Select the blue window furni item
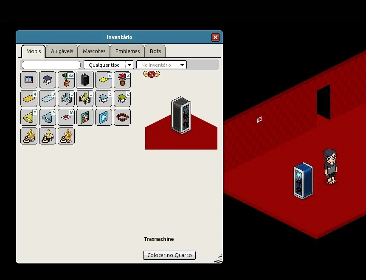This screenshot has height=280, width=366. pos(29,80)
